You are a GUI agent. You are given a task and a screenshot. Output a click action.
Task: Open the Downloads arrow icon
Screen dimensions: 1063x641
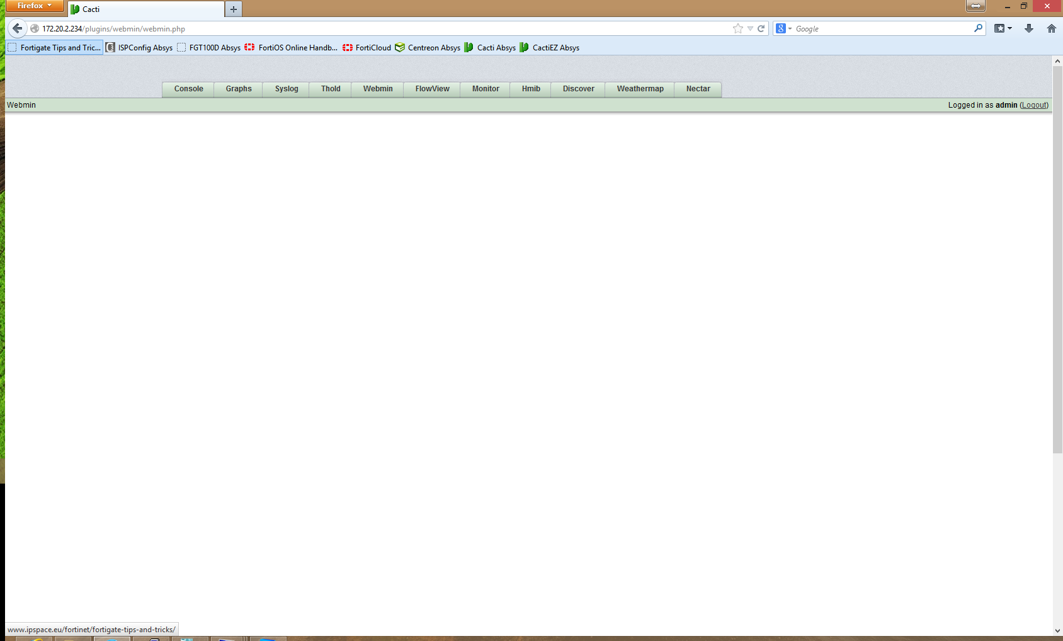tap(1029, 28)
